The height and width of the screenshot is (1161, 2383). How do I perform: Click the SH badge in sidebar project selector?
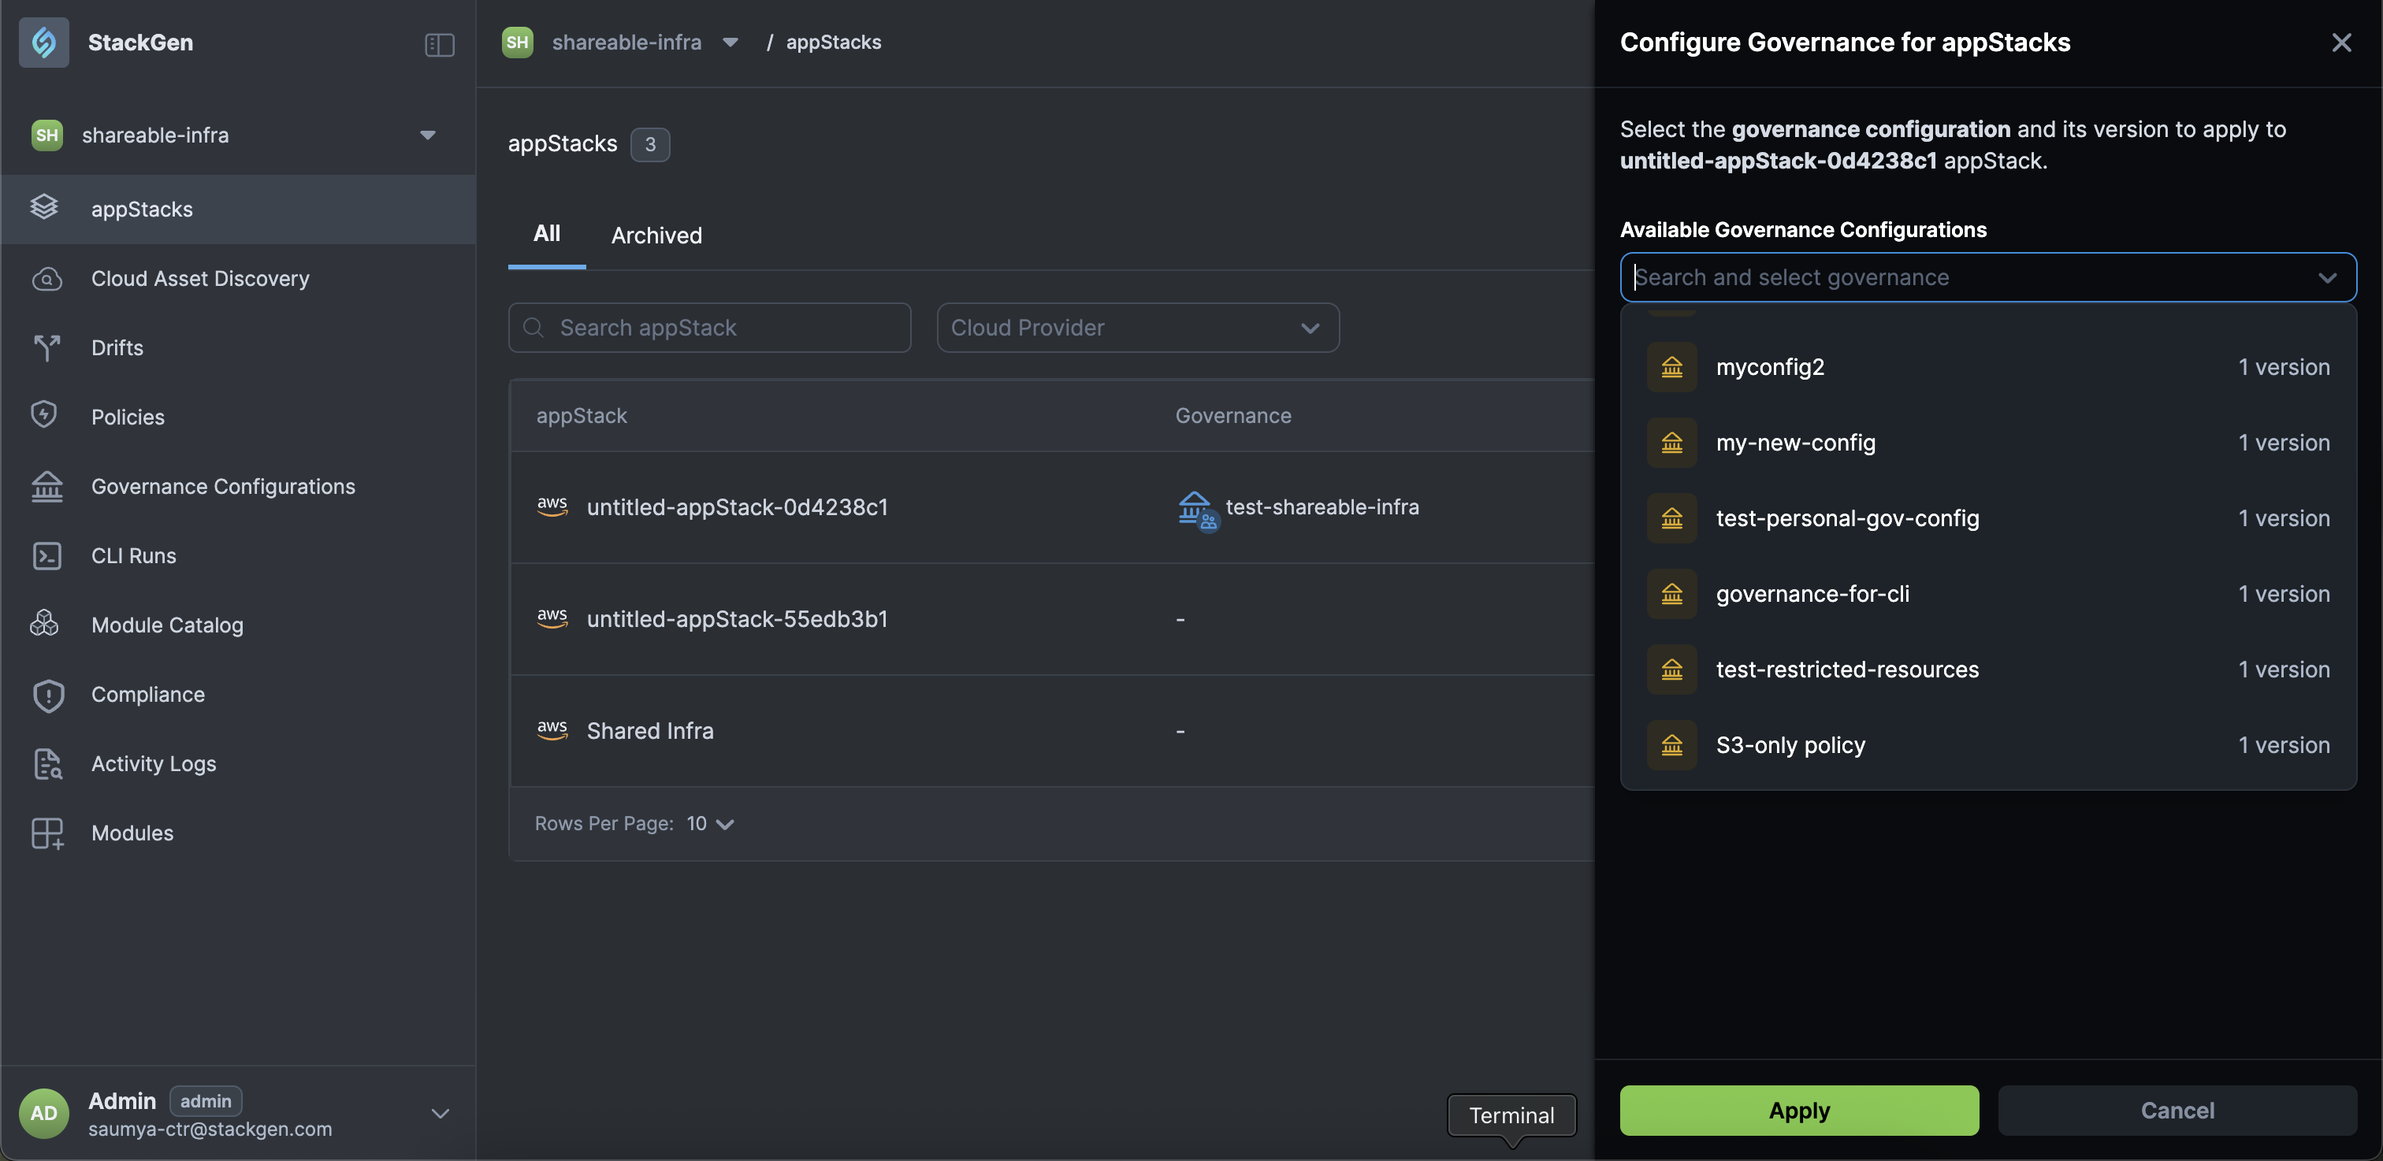coord(47,135)
